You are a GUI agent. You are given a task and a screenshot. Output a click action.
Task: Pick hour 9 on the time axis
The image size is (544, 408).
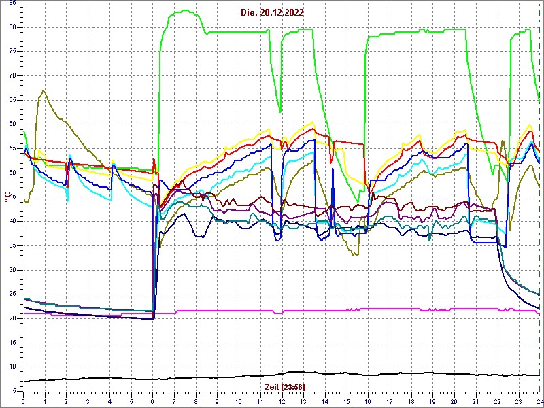point(217,401)
